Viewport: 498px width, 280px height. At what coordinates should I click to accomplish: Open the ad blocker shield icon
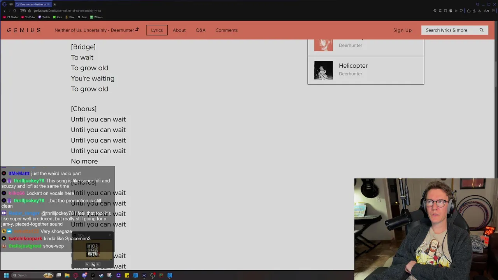click(451, 11)
